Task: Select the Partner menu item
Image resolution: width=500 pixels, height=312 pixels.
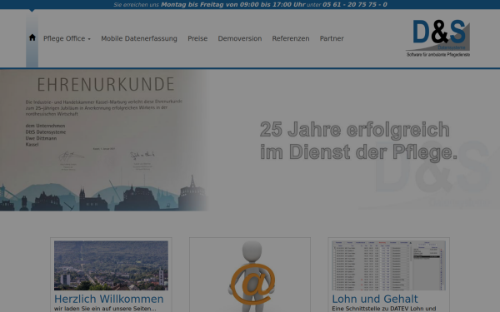Action: (332, 38)
